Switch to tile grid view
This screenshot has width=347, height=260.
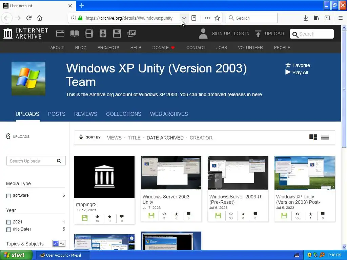[313, 137]
